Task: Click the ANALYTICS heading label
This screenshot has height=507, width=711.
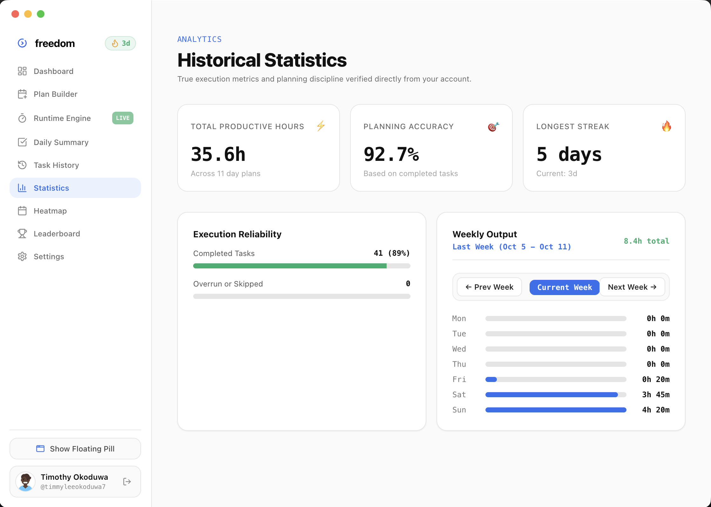Action: pyautogui.click(x=200, y=39)
